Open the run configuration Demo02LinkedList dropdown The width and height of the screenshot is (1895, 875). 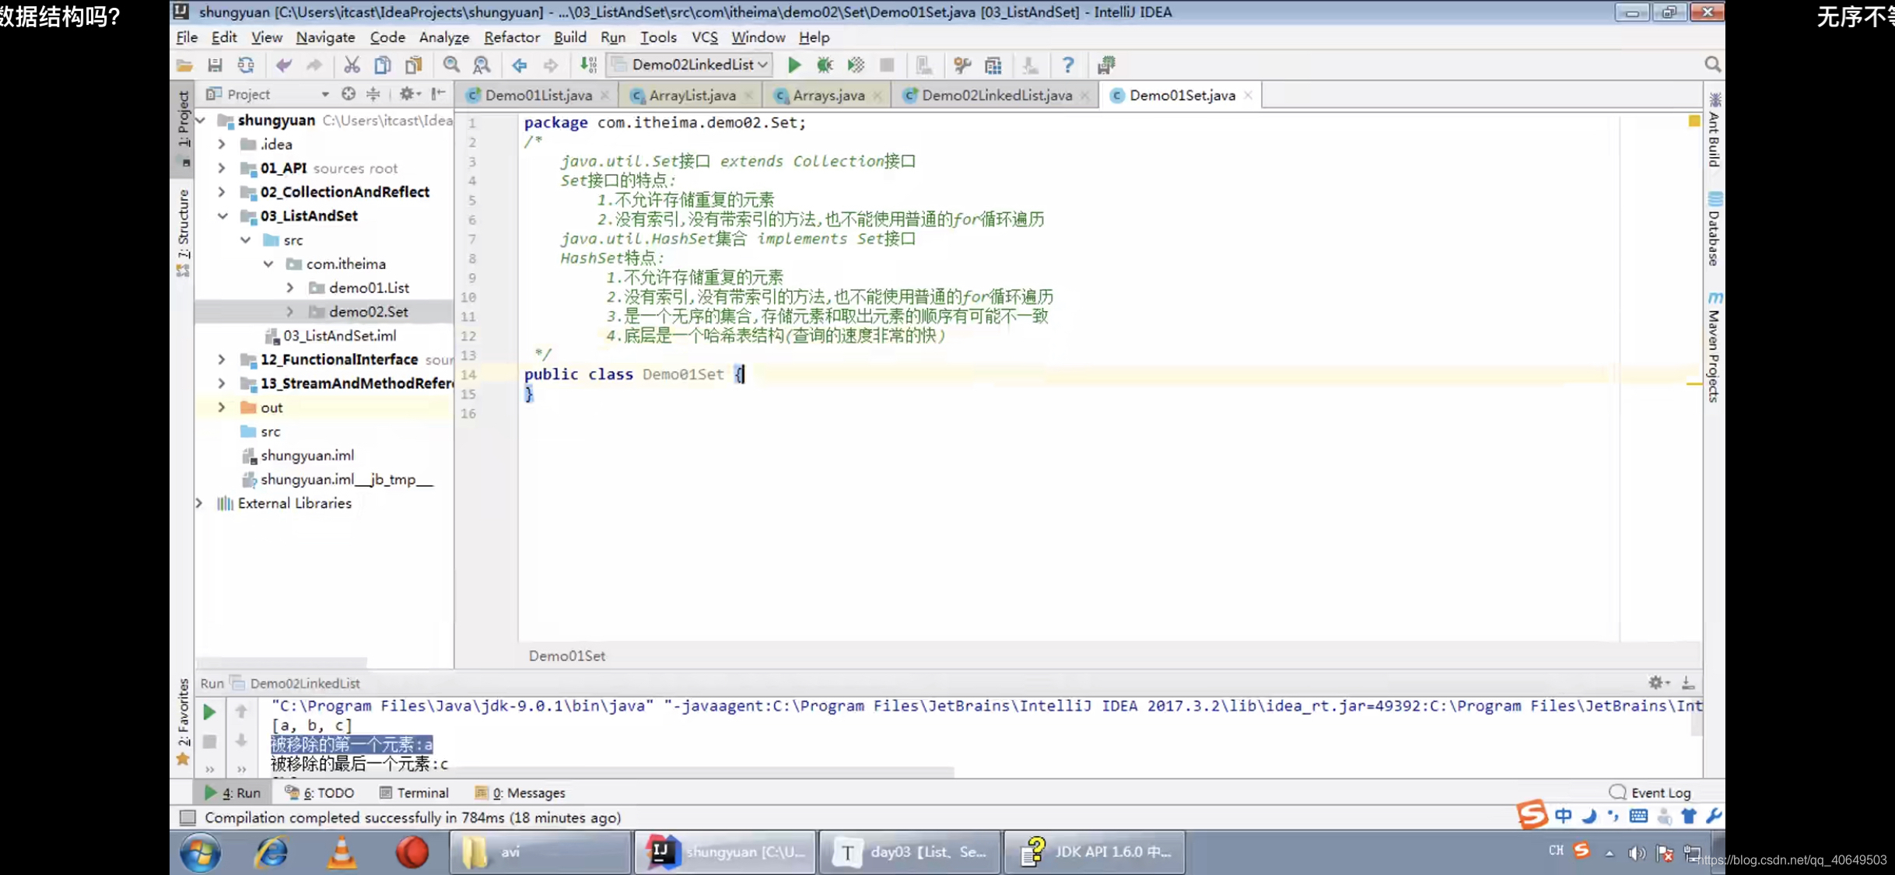click(691, 65)
